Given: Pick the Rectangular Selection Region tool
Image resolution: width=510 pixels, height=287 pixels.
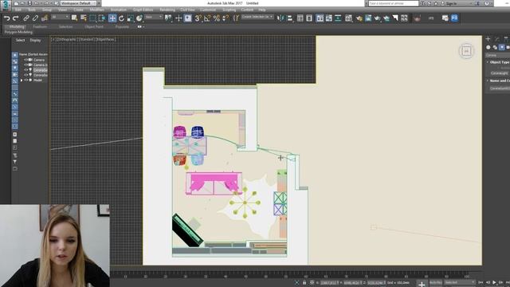Looking at the screenshot, I should coord(93,18).
